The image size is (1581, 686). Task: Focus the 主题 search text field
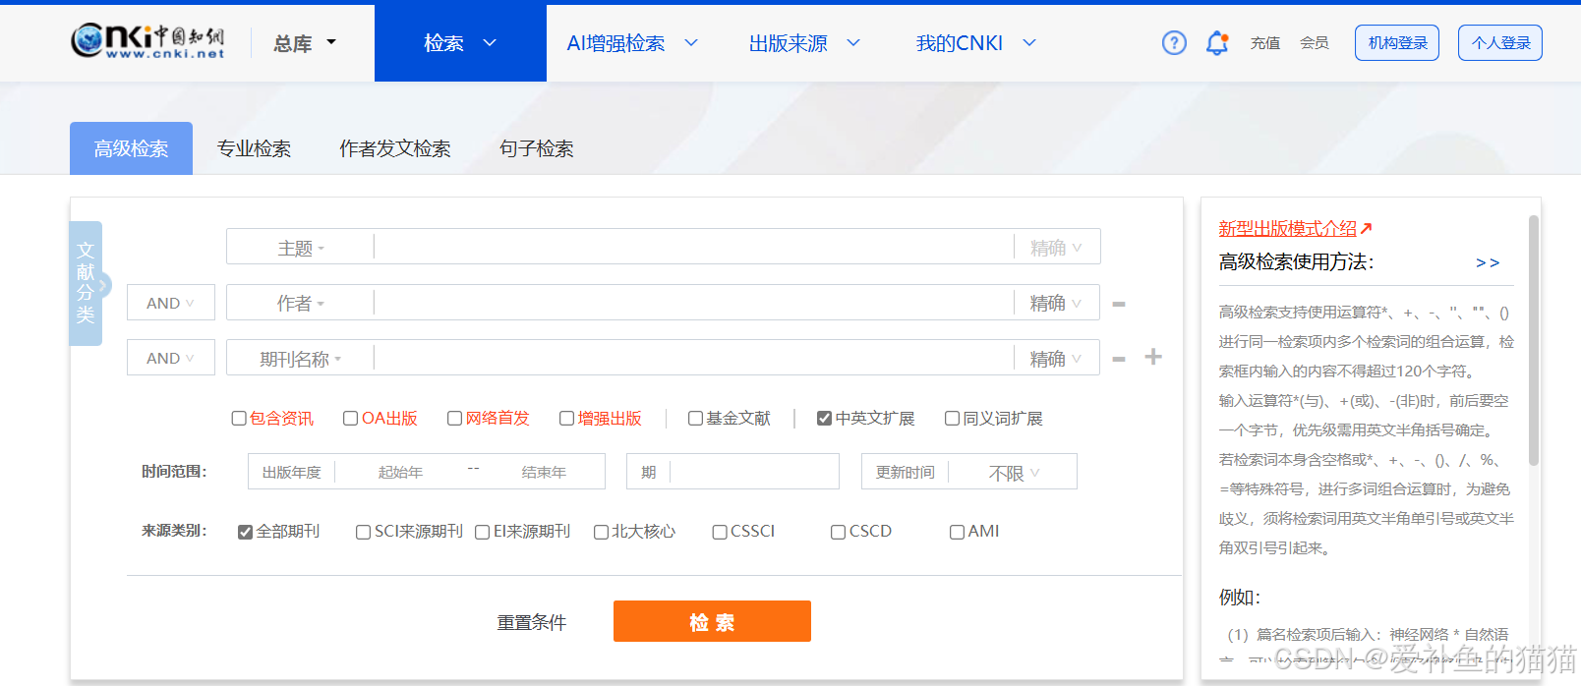(x=693, y=248)
